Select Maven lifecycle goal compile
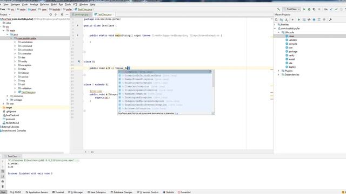Viewport: 346px width, 194px height. [x=291, y=44]
